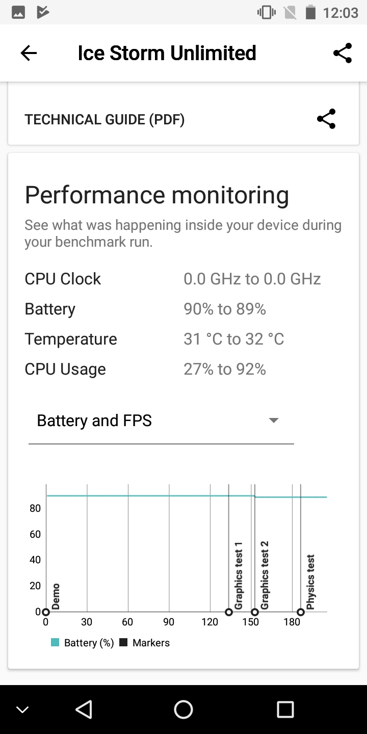Tap the checkmark notification icon in status bar
Viewport: 367px width, 734px height.
[x=43, y=13]
